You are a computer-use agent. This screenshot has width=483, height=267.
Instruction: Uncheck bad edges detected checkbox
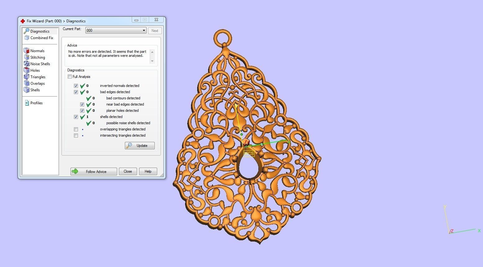pyautogui.click(x=76, y=92)
